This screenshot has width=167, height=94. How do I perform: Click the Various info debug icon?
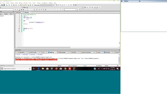pos(76,5)
